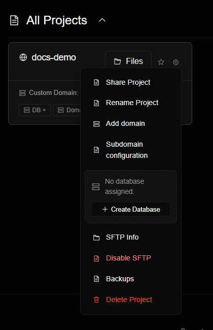Image resolution: width=213 pixels, height=330 pixels.
Task: Click the document icon by Subdomain configuration
Action: 96,150
